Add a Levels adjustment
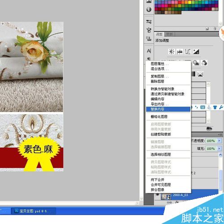Image resolution: width=224 pixels, height=224 pixels. point(180,52)
